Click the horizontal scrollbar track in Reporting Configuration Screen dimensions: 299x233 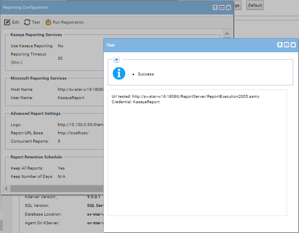(57, 189)
